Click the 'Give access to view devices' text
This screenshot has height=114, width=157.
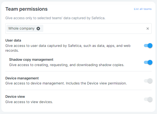29,102
